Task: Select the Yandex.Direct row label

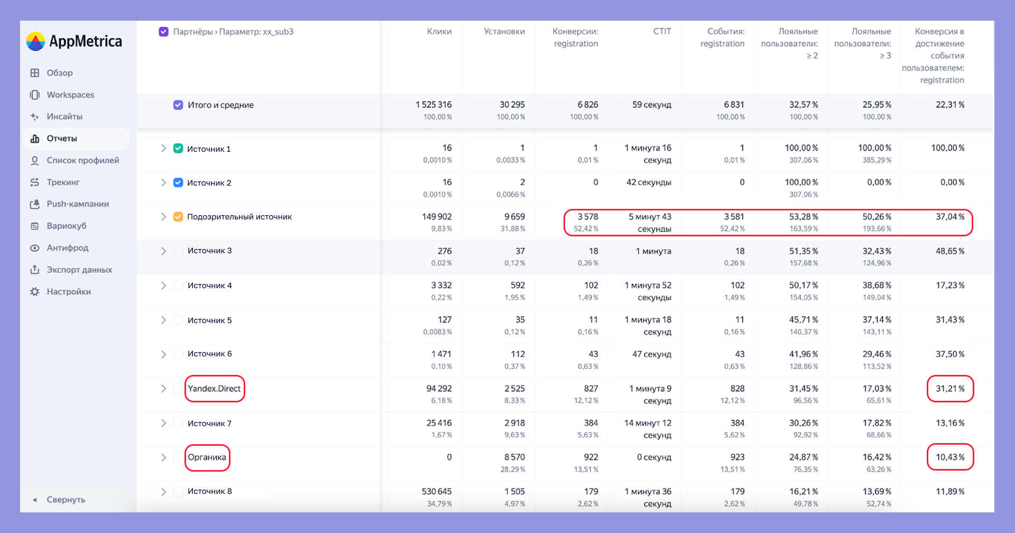Action: pos(214,389)
